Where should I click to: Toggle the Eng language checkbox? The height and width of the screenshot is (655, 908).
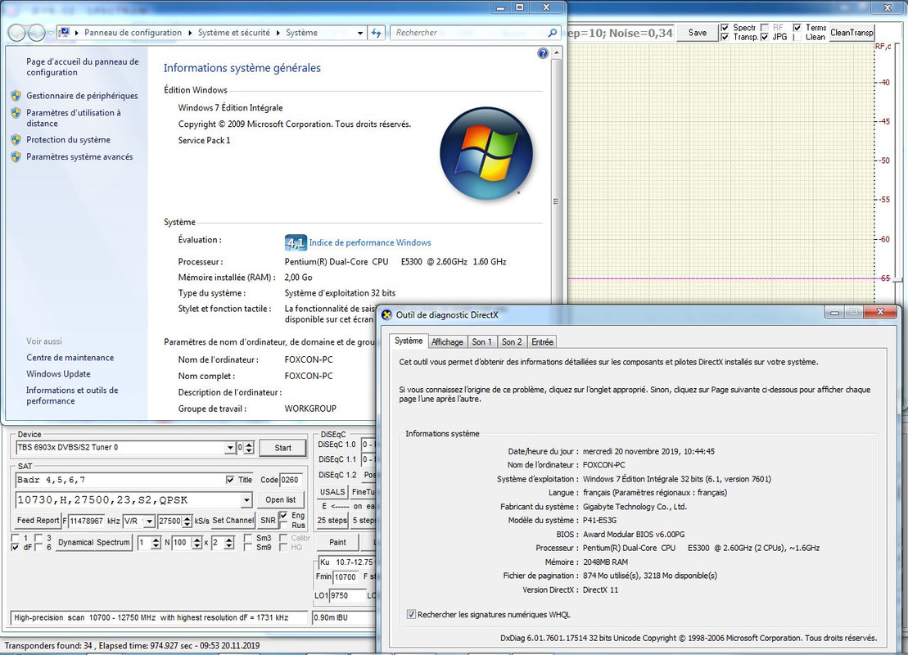(283, 516)
